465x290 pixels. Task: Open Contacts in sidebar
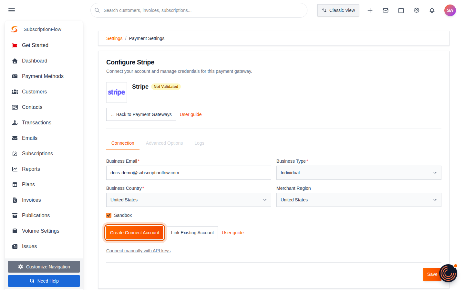[x=32, y=107]
